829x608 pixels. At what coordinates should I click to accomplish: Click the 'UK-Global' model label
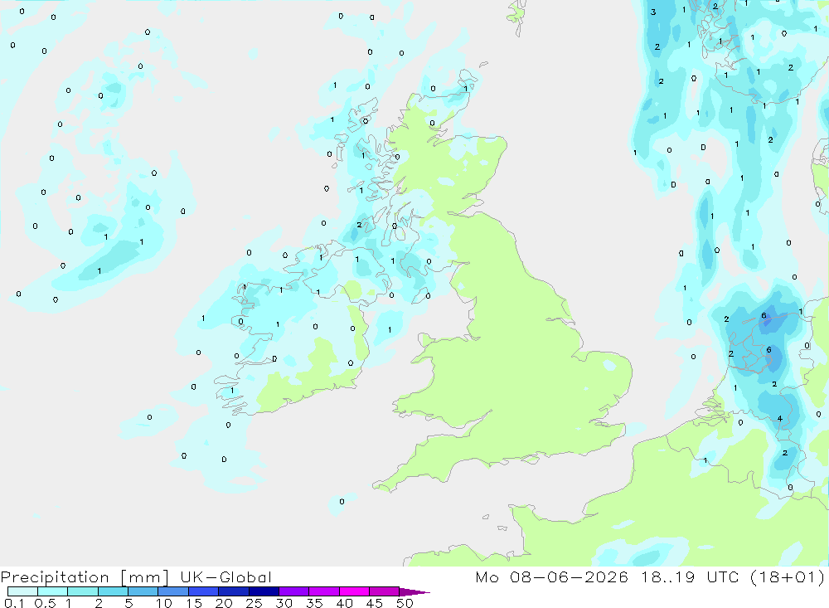(225, 576)
